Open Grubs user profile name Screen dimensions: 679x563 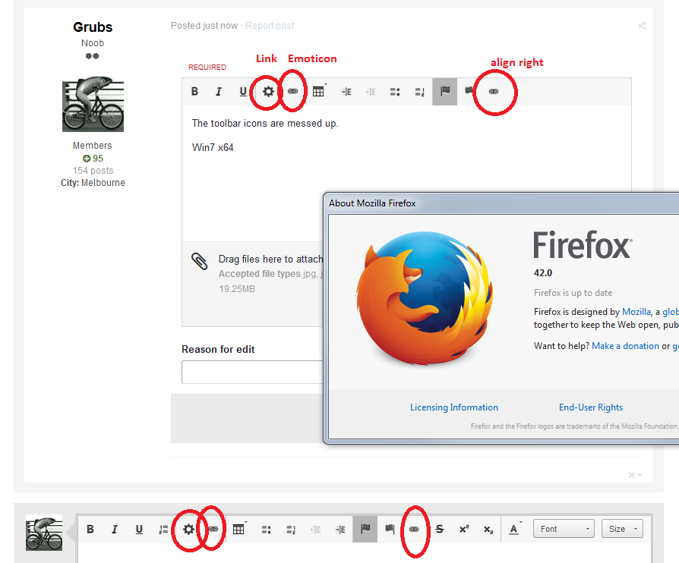coord(93,27)
